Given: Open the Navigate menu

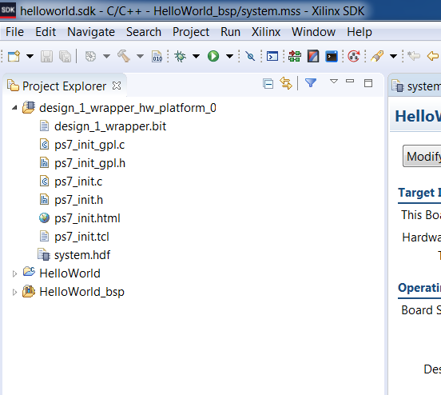Looking at the screenshot, I should pos(91,32).
